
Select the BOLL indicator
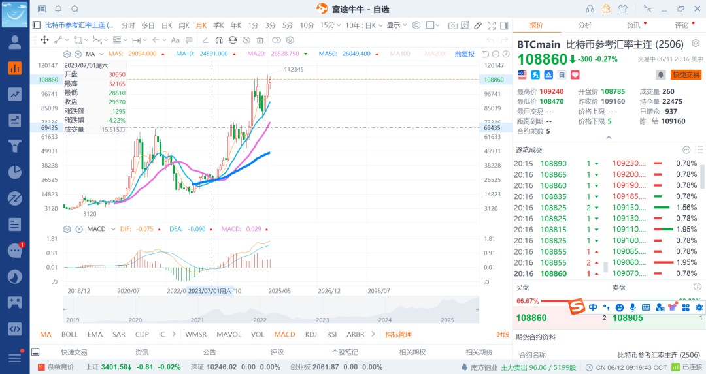pyautogui.click(x=69, y=334)
